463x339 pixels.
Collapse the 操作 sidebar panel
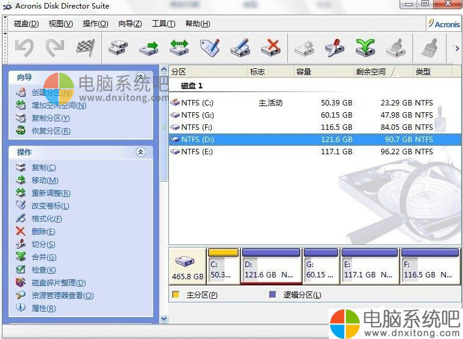coord(140,152)
